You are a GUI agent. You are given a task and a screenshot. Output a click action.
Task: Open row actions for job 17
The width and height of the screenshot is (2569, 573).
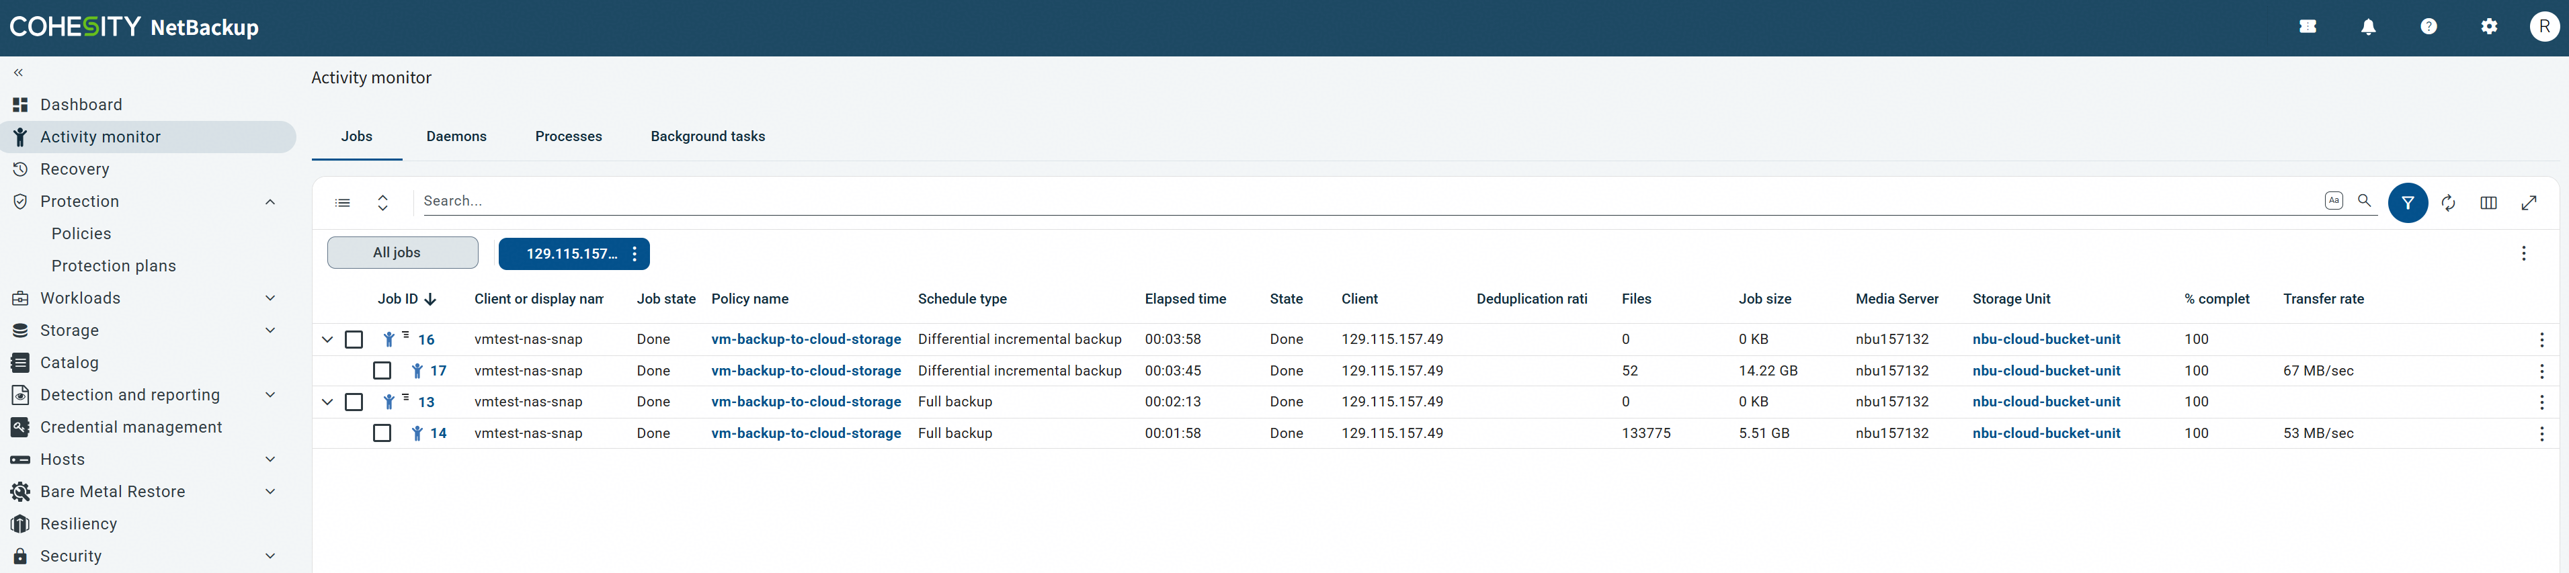coord(2542,371)
